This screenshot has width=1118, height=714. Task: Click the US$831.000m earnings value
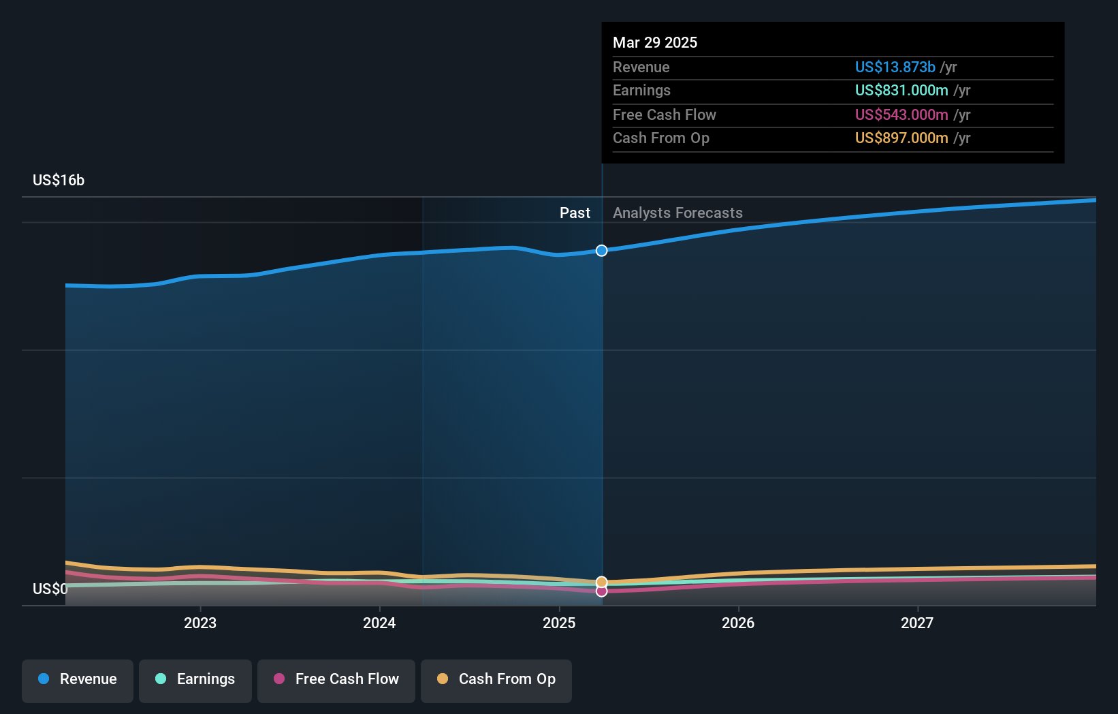point(901,90)
